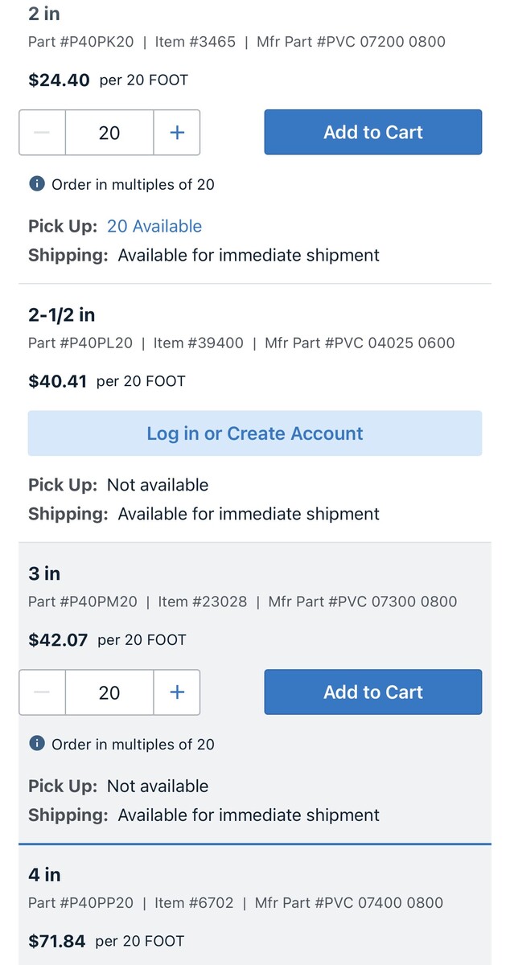Add 3 in pipe to cart
The width and height of the screenshot is (510, 965).
pyautogui.click(x=372, y=692)
